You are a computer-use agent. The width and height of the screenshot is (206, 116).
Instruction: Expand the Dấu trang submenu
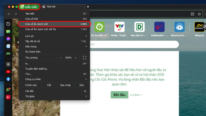[54, 46]
